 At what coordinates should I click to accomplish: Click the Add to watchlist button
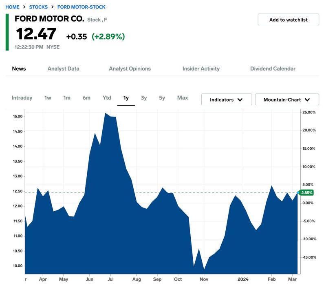click(289, 20)
